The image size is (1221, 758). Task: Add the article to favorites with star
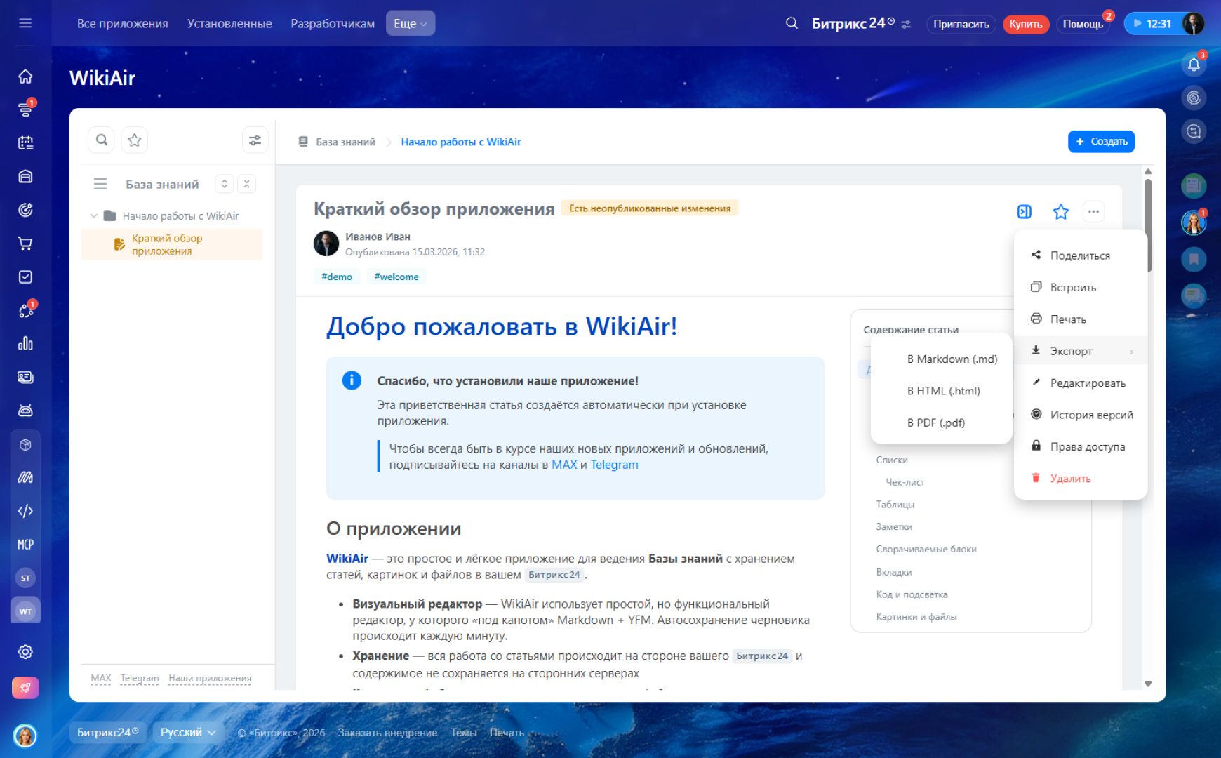coord(1060,211)
